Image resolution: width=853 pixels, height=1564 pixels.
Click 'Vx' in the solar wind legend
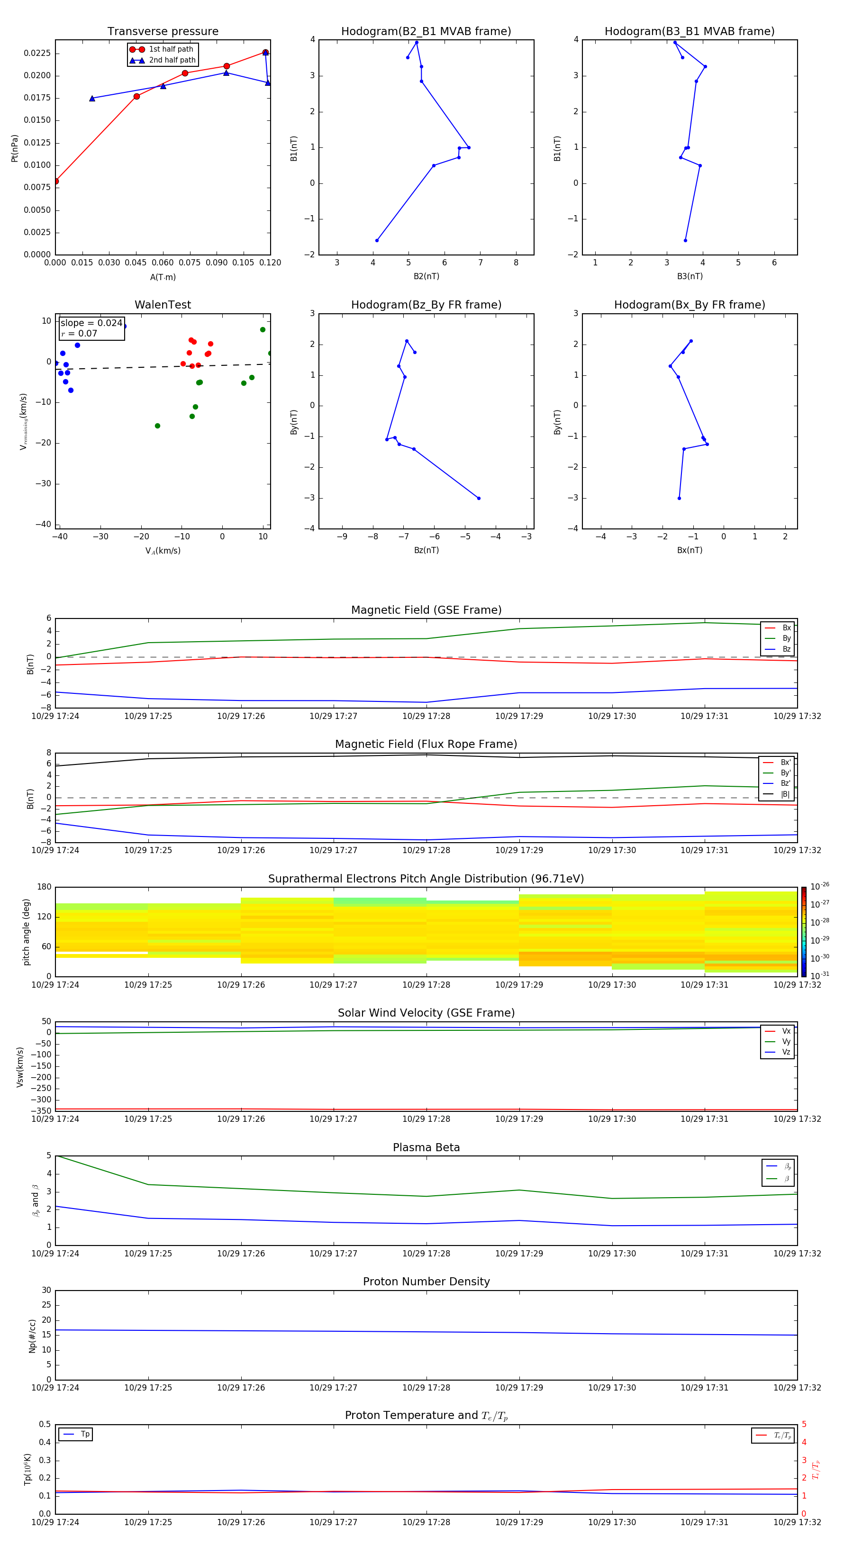coord(778,1031)
